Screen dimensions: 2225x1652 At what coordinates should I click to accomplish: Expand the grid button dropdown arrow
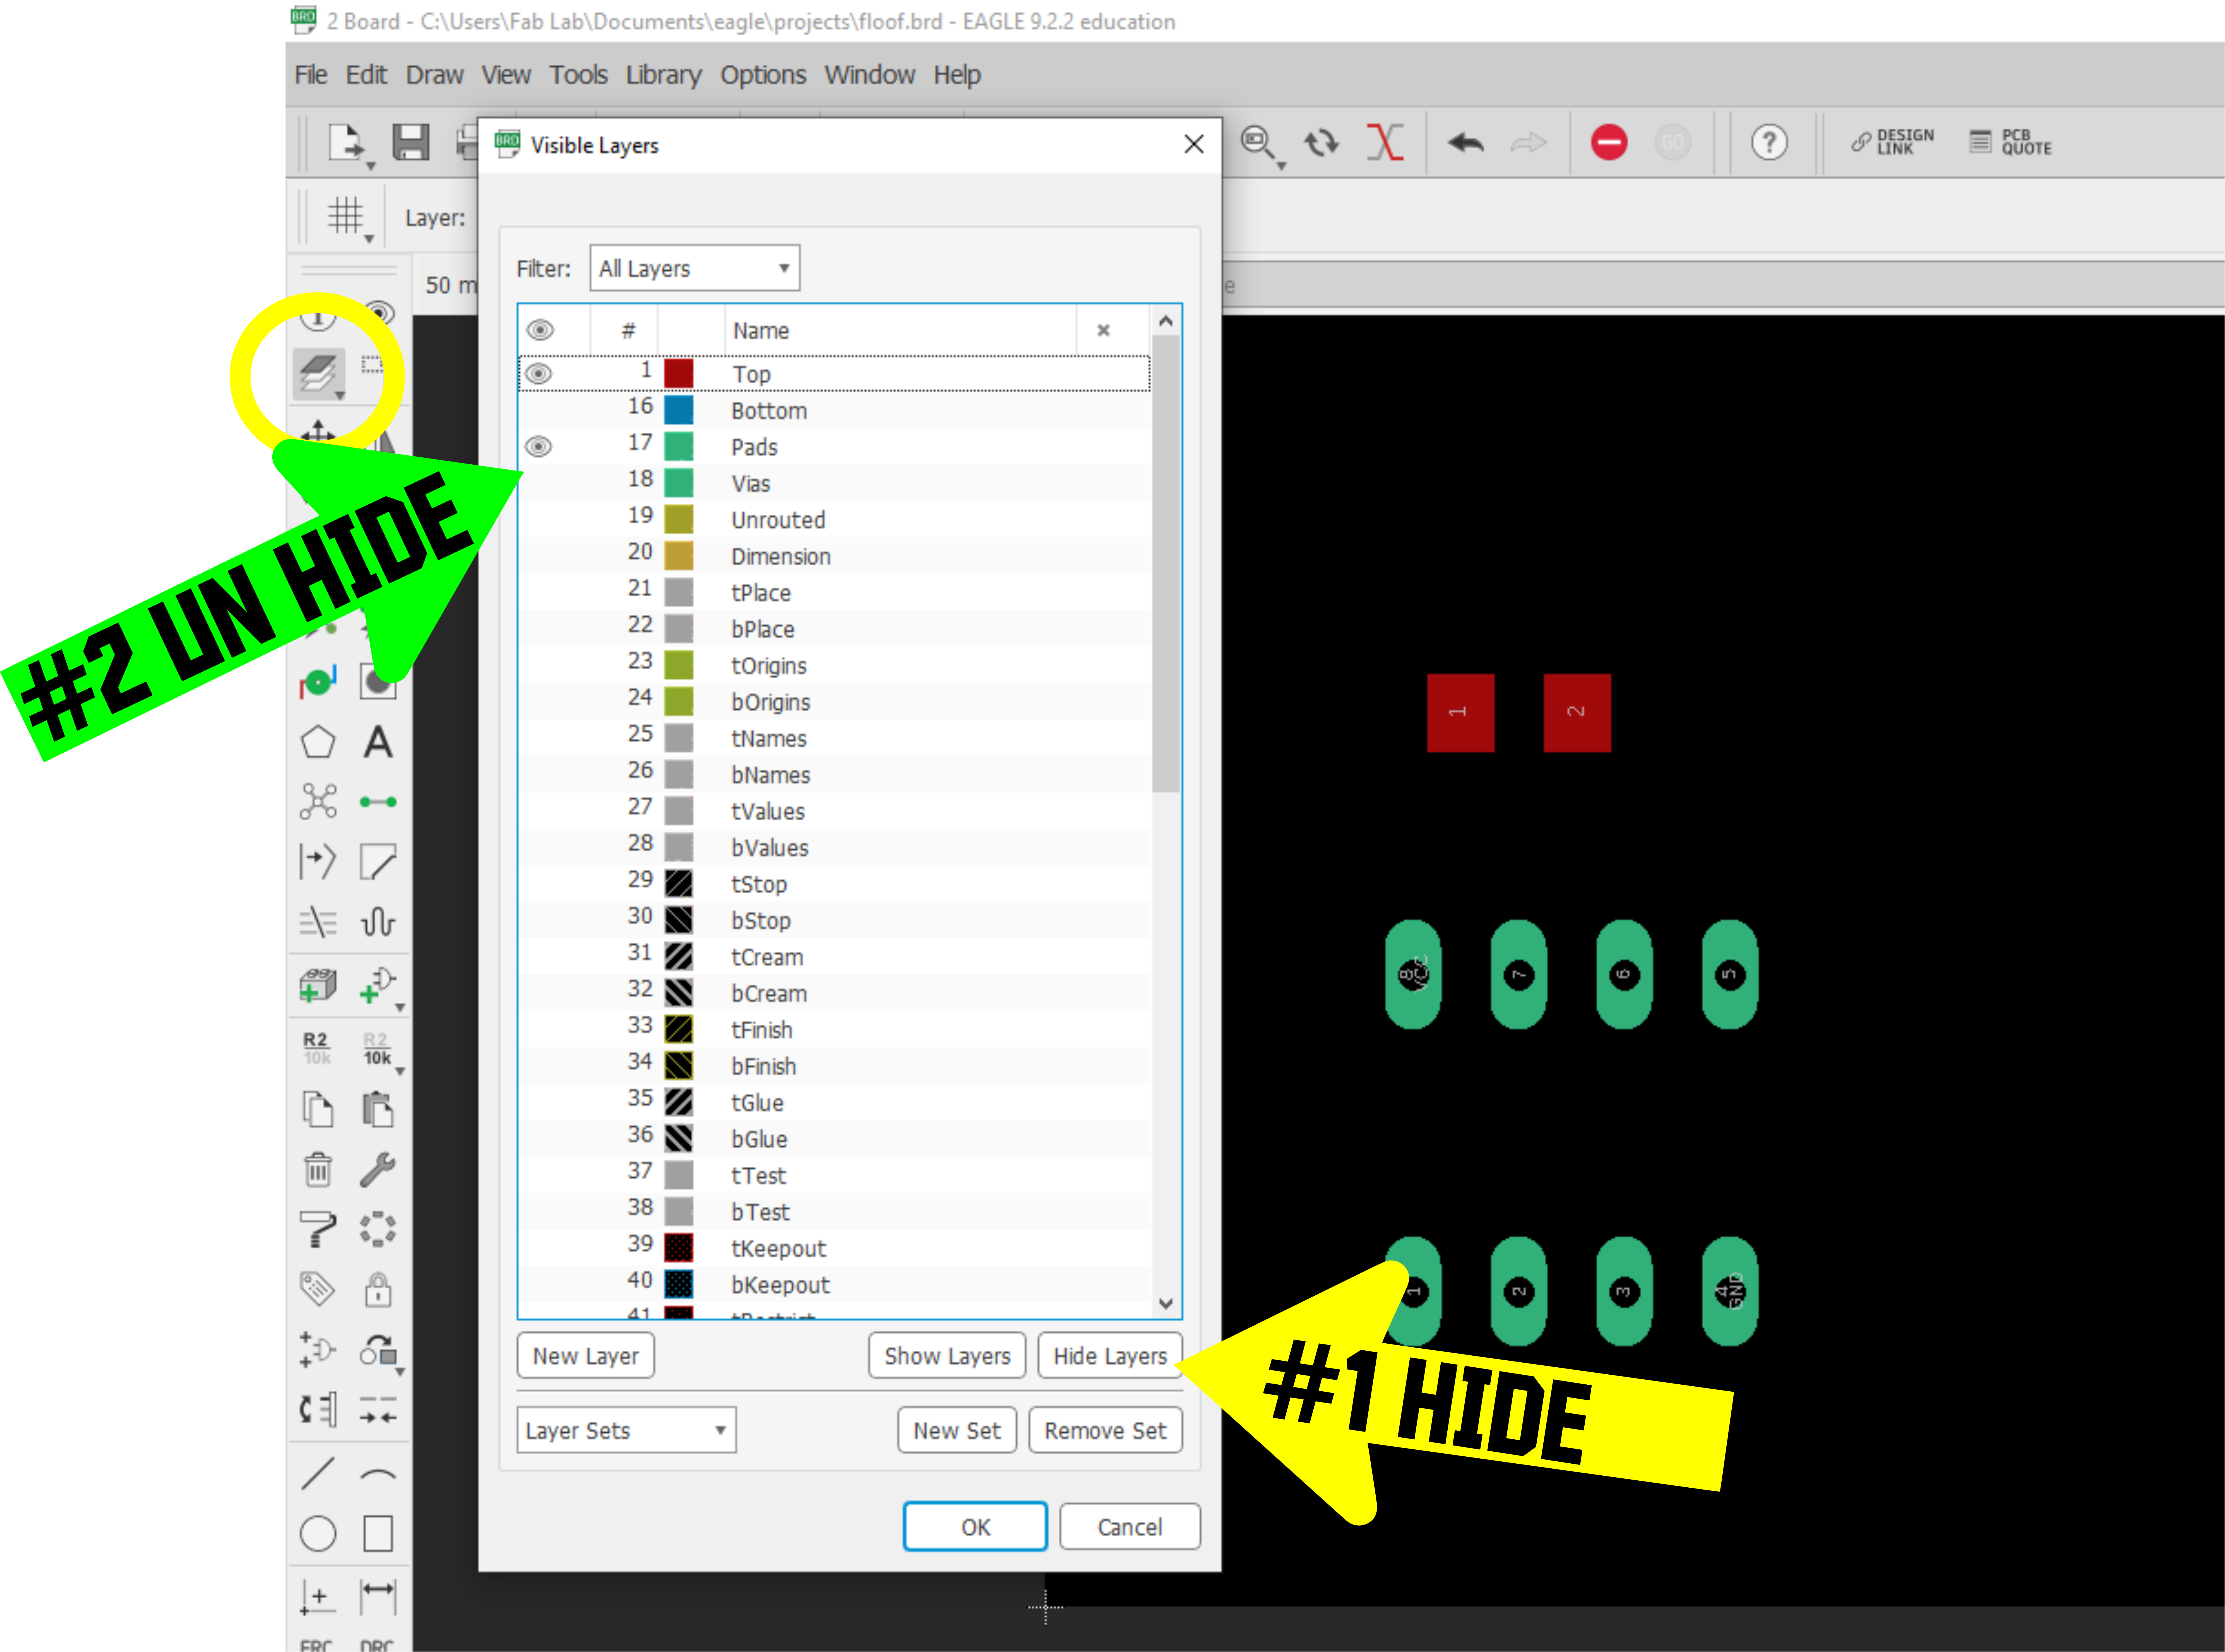point(369,239)
